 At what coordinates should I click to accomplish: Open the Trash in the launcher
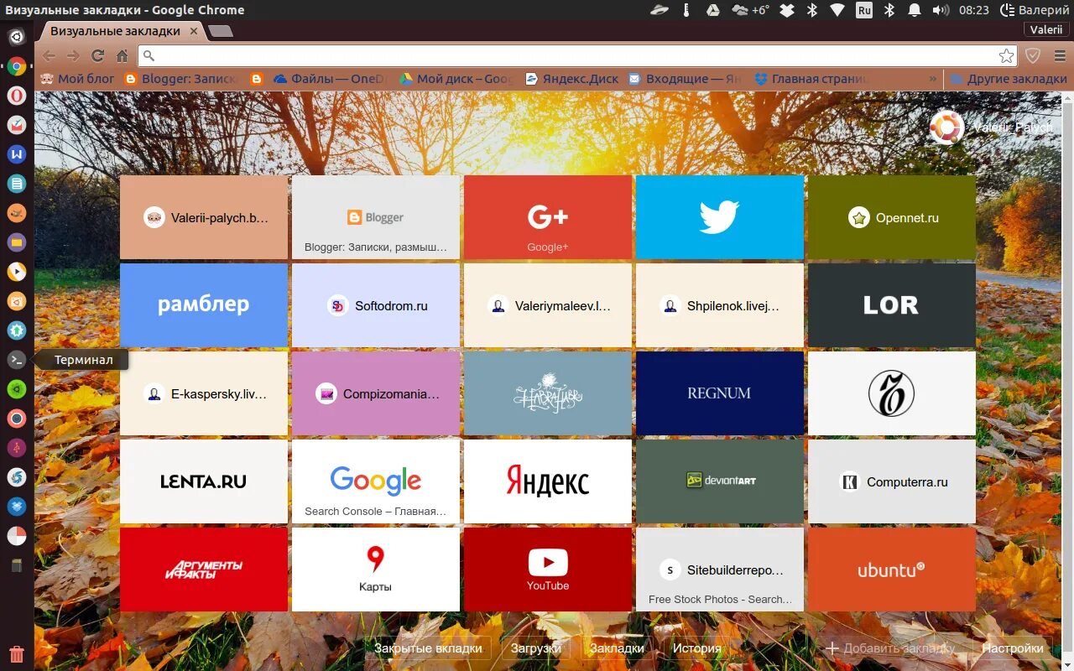click(17, 655)
